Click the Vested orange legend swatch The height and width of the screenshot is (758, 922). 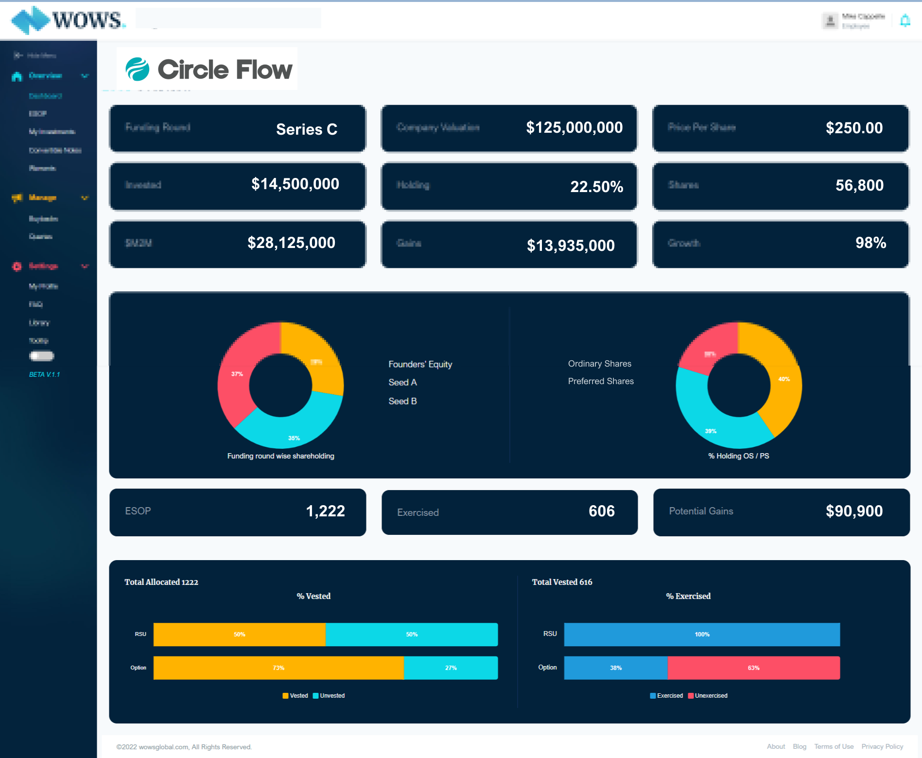click(285, 696)
